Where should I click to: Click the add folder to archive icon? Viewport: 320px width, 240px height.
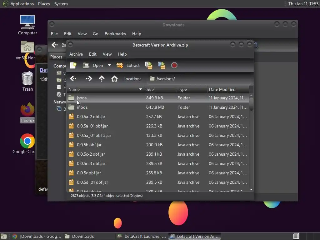pos(162,65)
